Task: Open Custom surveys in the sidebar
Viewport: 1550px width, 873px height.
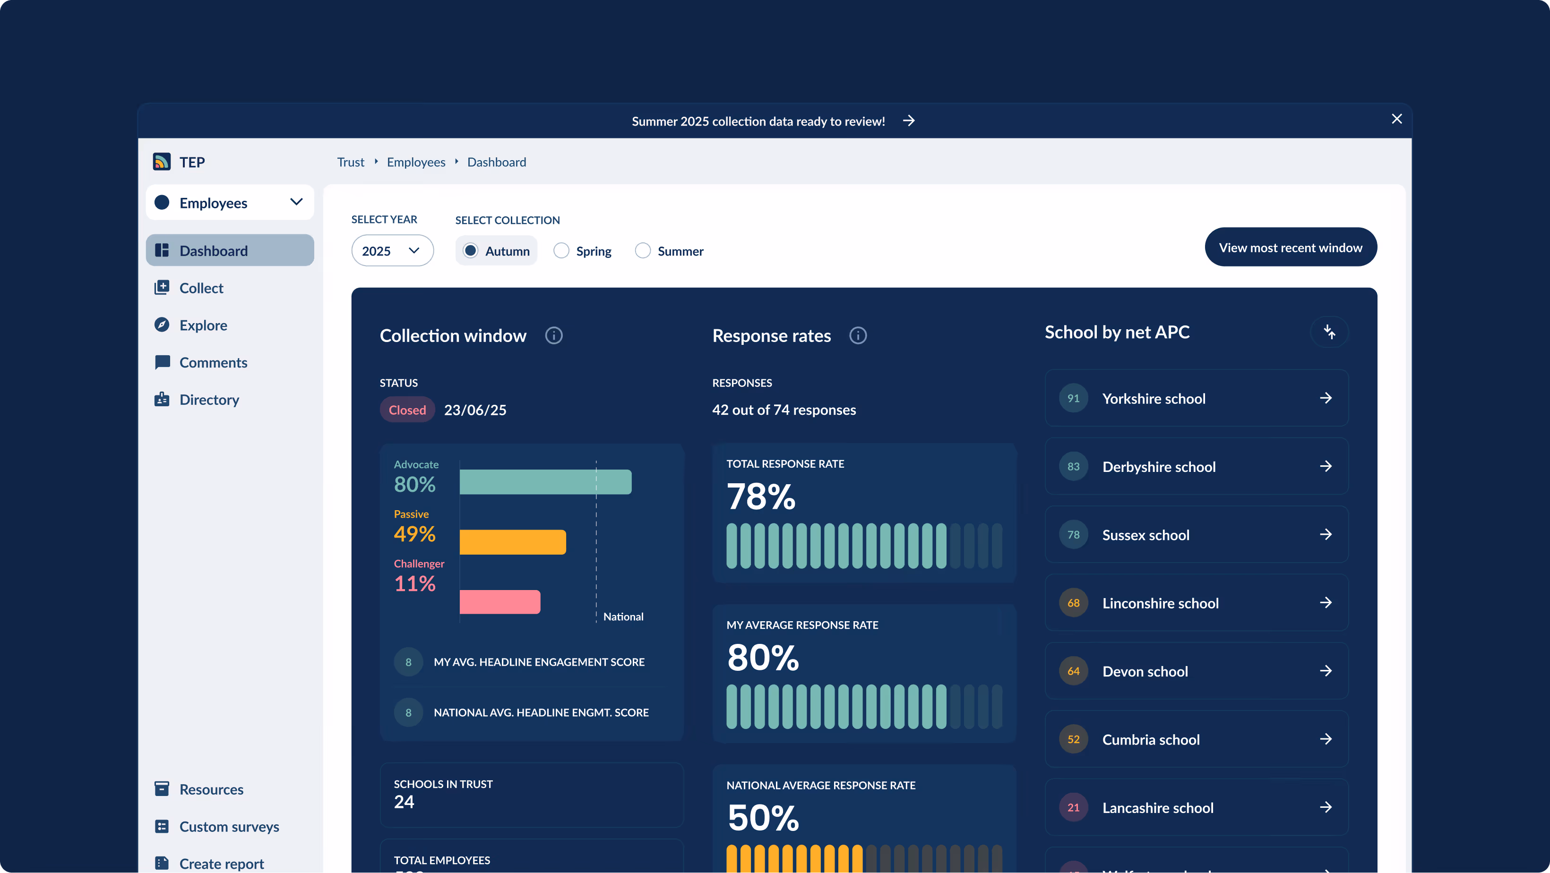Action: coord(229,827)
